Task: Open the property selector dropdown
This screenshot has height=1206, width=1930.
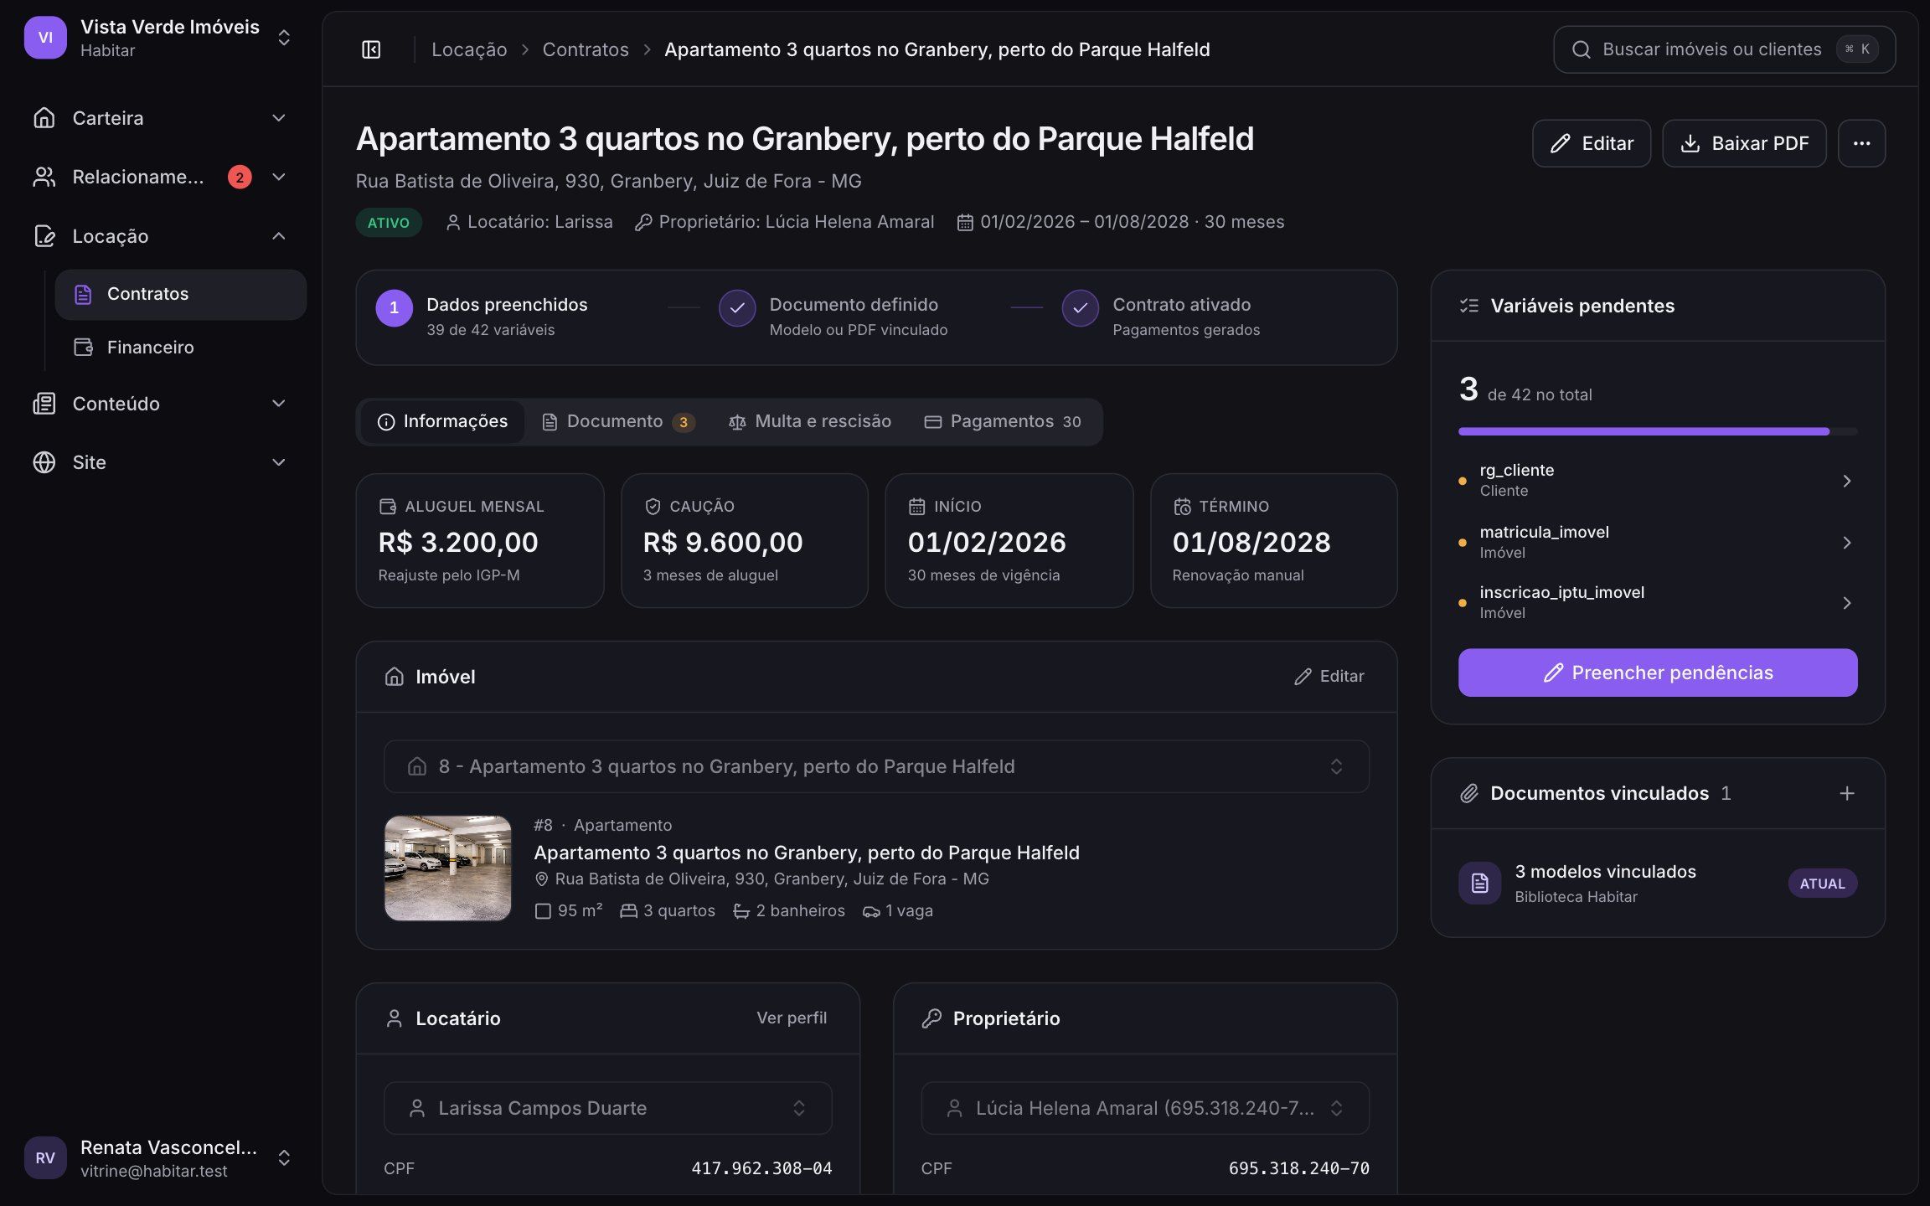Action: click(876, 766)
